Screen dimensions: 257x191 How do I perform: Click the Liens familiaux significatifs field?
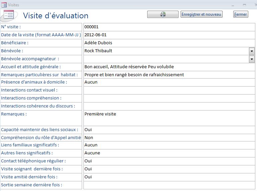point(169,145)
